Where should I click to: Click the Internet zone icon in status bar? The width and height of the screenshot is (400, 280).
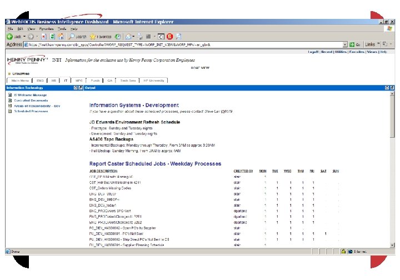click(351, 252)
